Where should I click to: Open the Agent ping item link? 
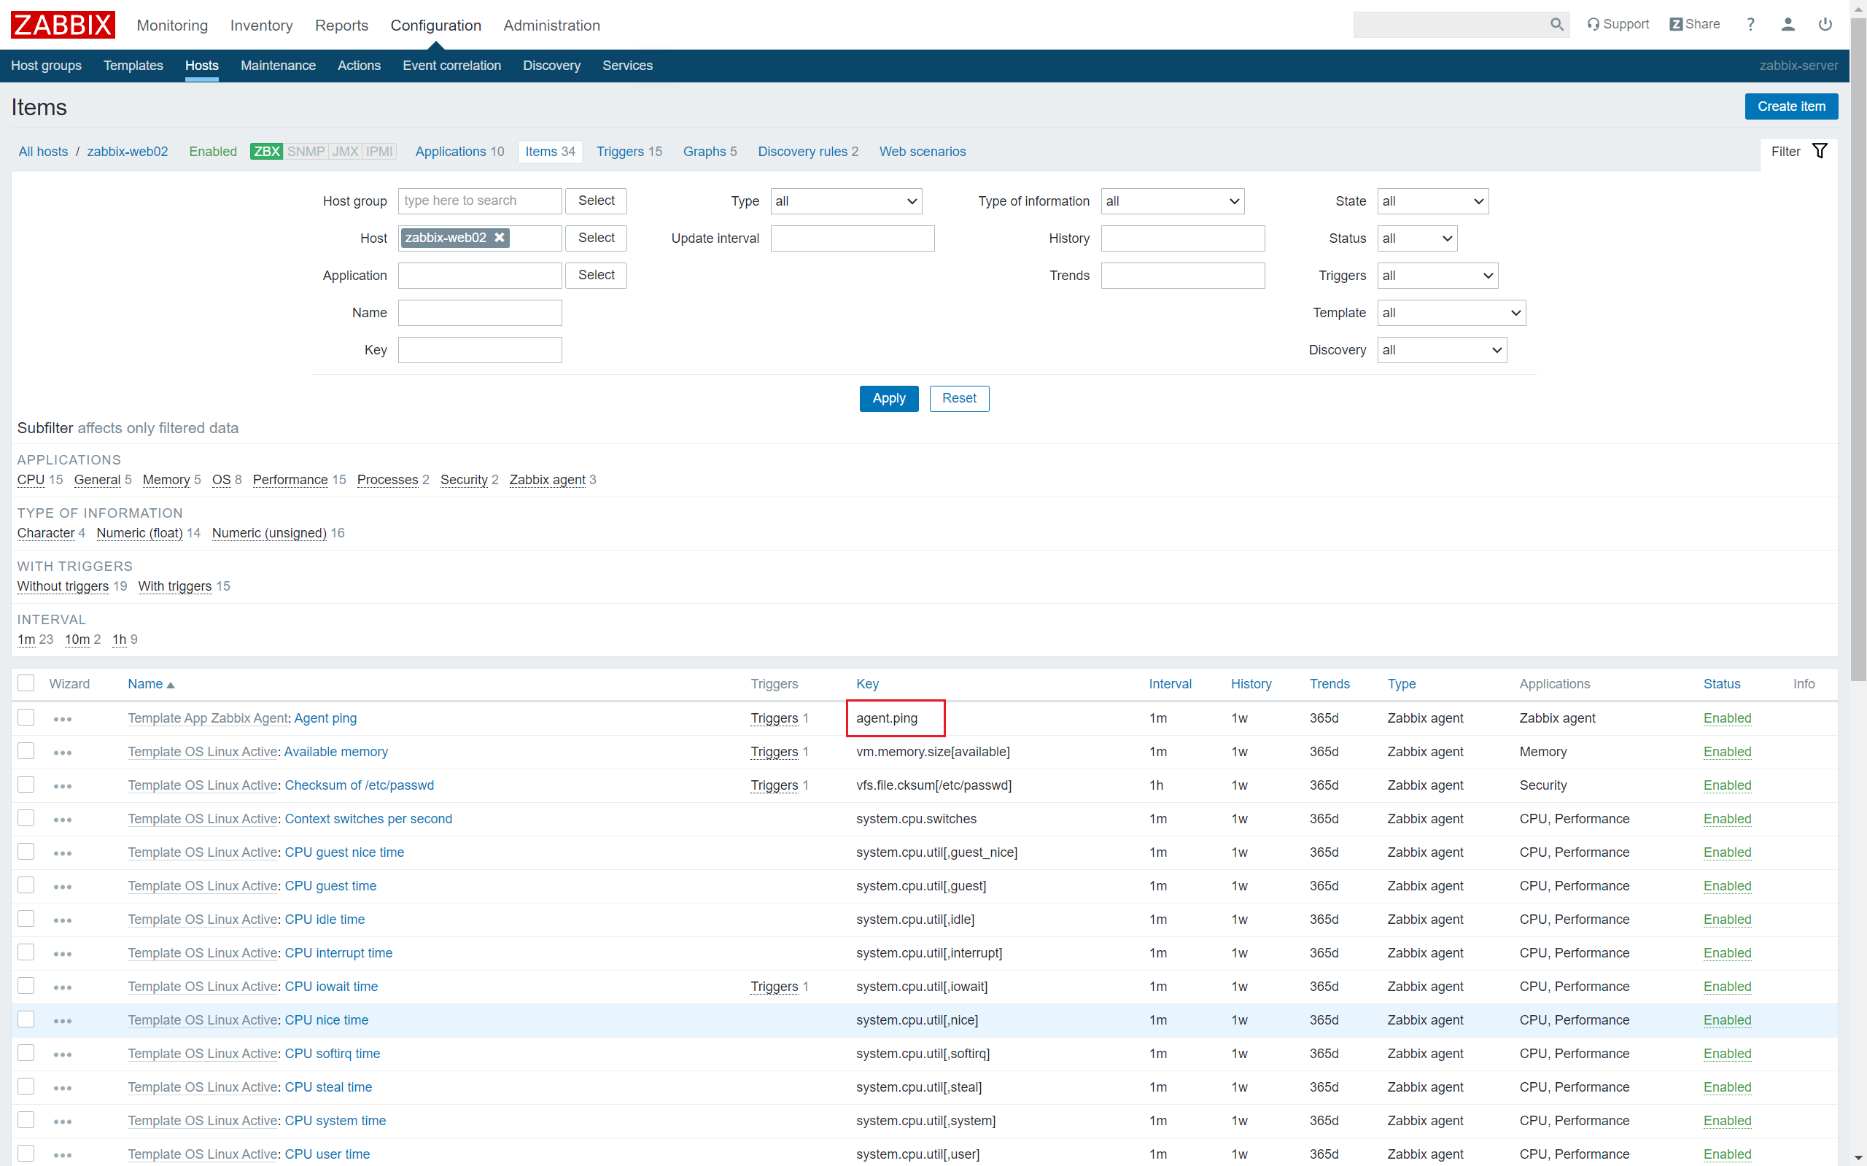(325, 718)
